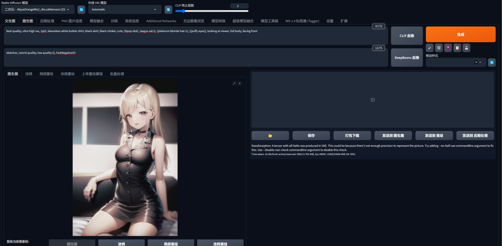Click 发送到 重绘 button

point(434,136)
